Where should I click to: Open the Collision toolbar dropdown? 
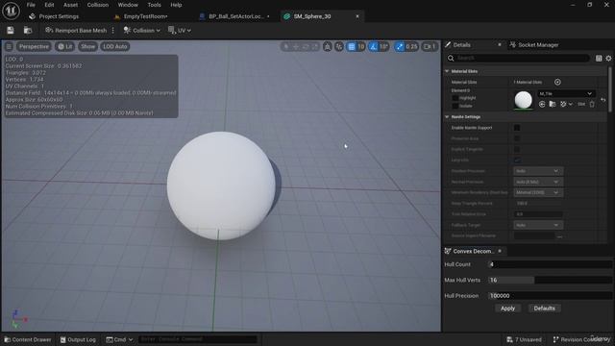[x=141, y=30]
